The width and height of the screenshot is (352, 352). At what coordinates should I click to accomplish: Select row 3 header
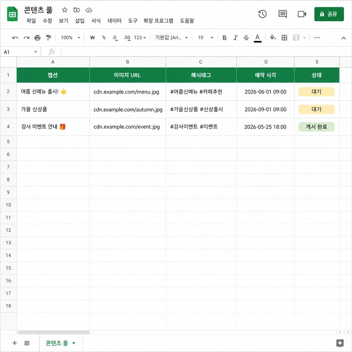(8, 109)
